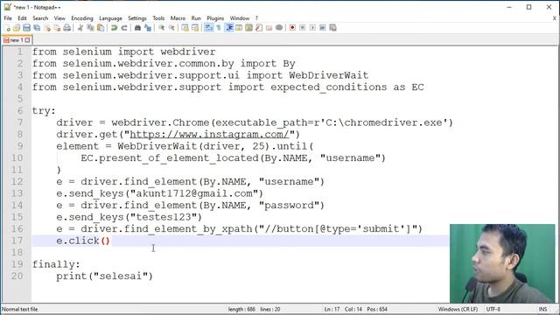The image size is (560, 315).
Task: Toggle the Indent guide toolbar button
Action: pyautogui.click(x=229, y=28)
